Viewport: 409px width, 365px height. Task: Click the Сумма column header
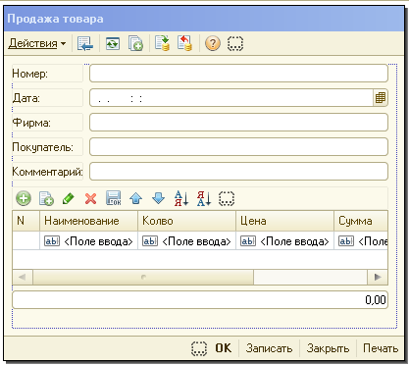pyautogui.click(x=361, y=221)
